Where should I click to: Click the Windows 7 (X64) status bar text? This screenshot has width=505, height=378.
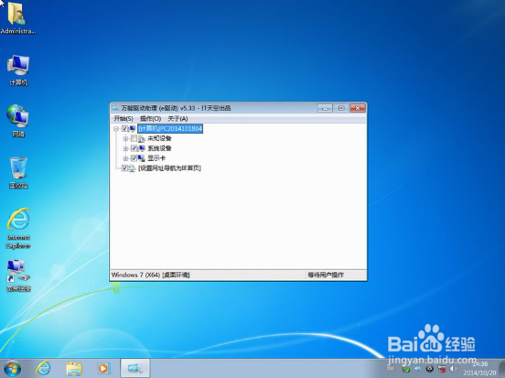150,275
